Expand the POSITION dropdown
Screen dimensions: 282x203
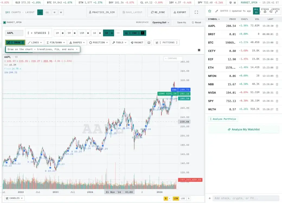[x=98, y=42]
